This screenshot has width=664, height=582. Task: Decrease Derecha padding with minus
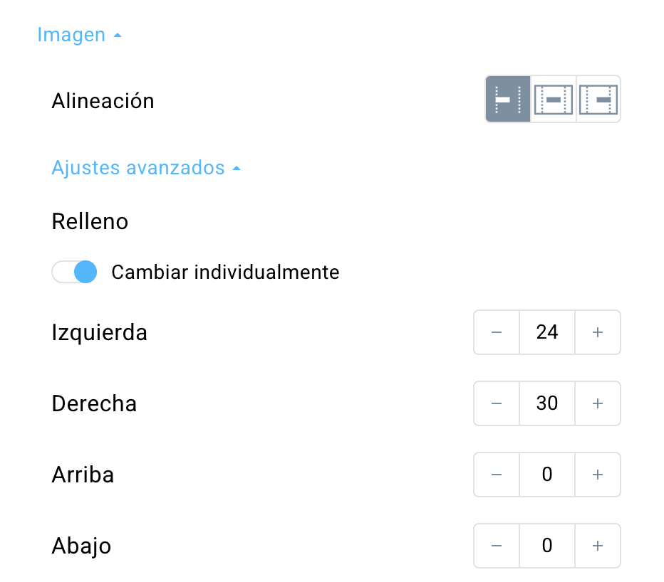(497, 403)
